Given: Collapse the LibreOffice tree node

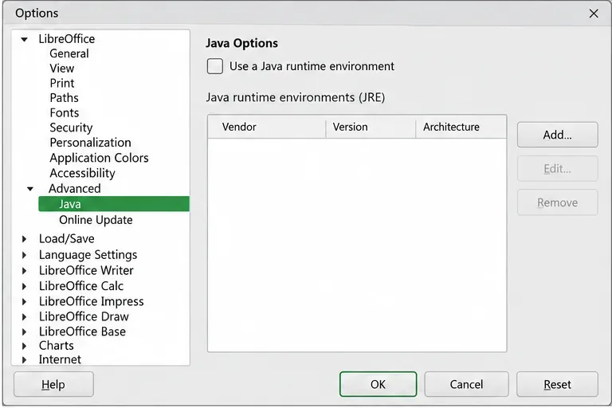Looking at the screenshot, I should (x=24, y=39).
